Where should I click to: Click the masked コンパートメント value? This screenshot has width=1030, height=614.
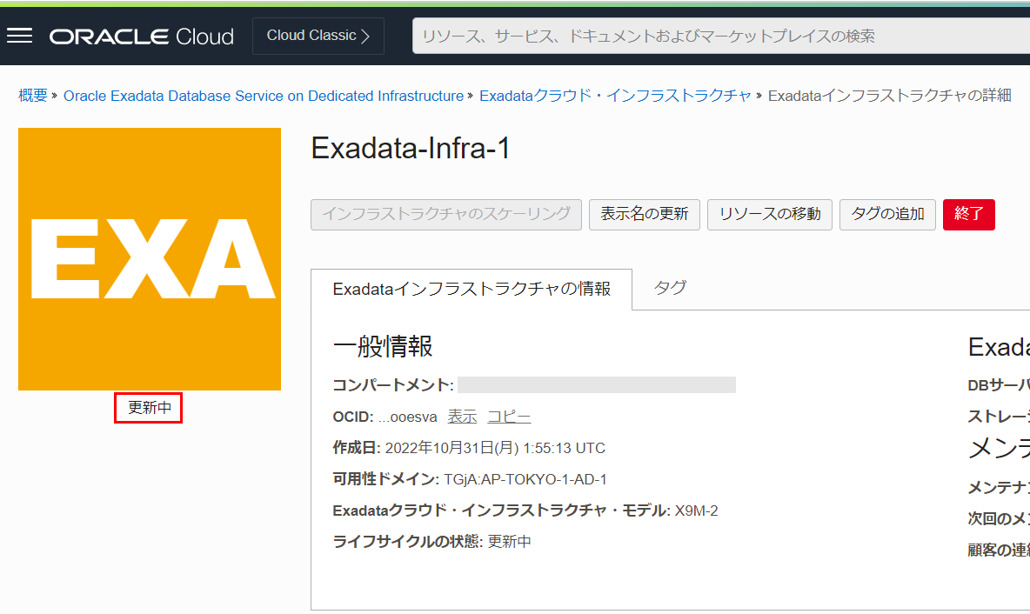[x=596, y=385]
